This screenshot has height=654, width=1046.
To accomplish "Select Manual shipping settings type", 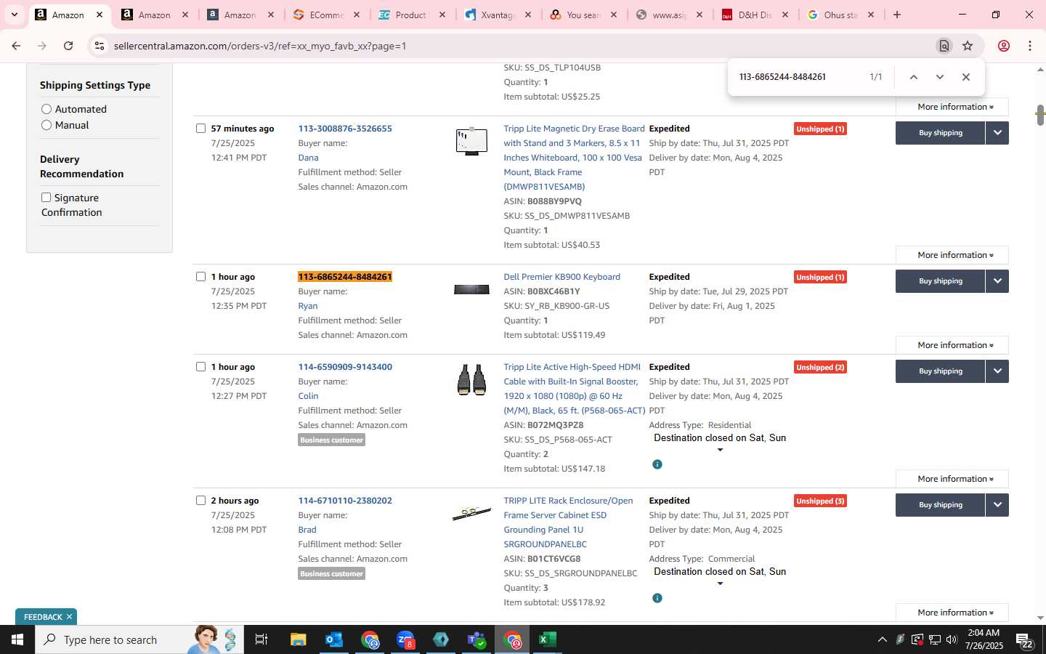I will coord(46,125).
